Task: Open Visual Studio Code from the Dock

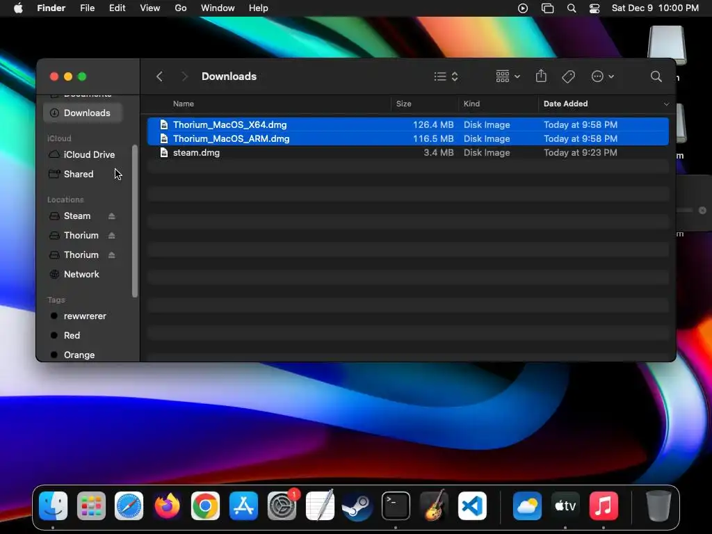Action: (x=472, y=506)
